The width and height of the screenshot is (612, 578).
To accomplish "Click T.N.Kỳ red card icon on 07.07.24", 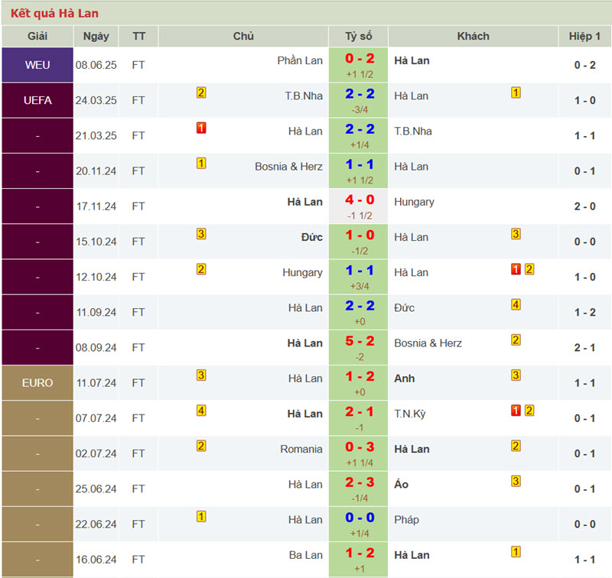I will click(516, 411).
